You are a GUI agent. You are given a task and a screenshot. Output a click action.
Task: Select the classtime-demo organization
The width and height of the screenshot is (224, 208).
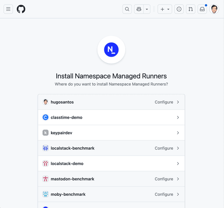coord(66,117)
